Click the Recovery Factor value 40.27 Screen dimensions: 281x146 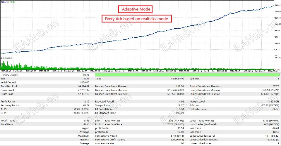(x=86, y=105)
